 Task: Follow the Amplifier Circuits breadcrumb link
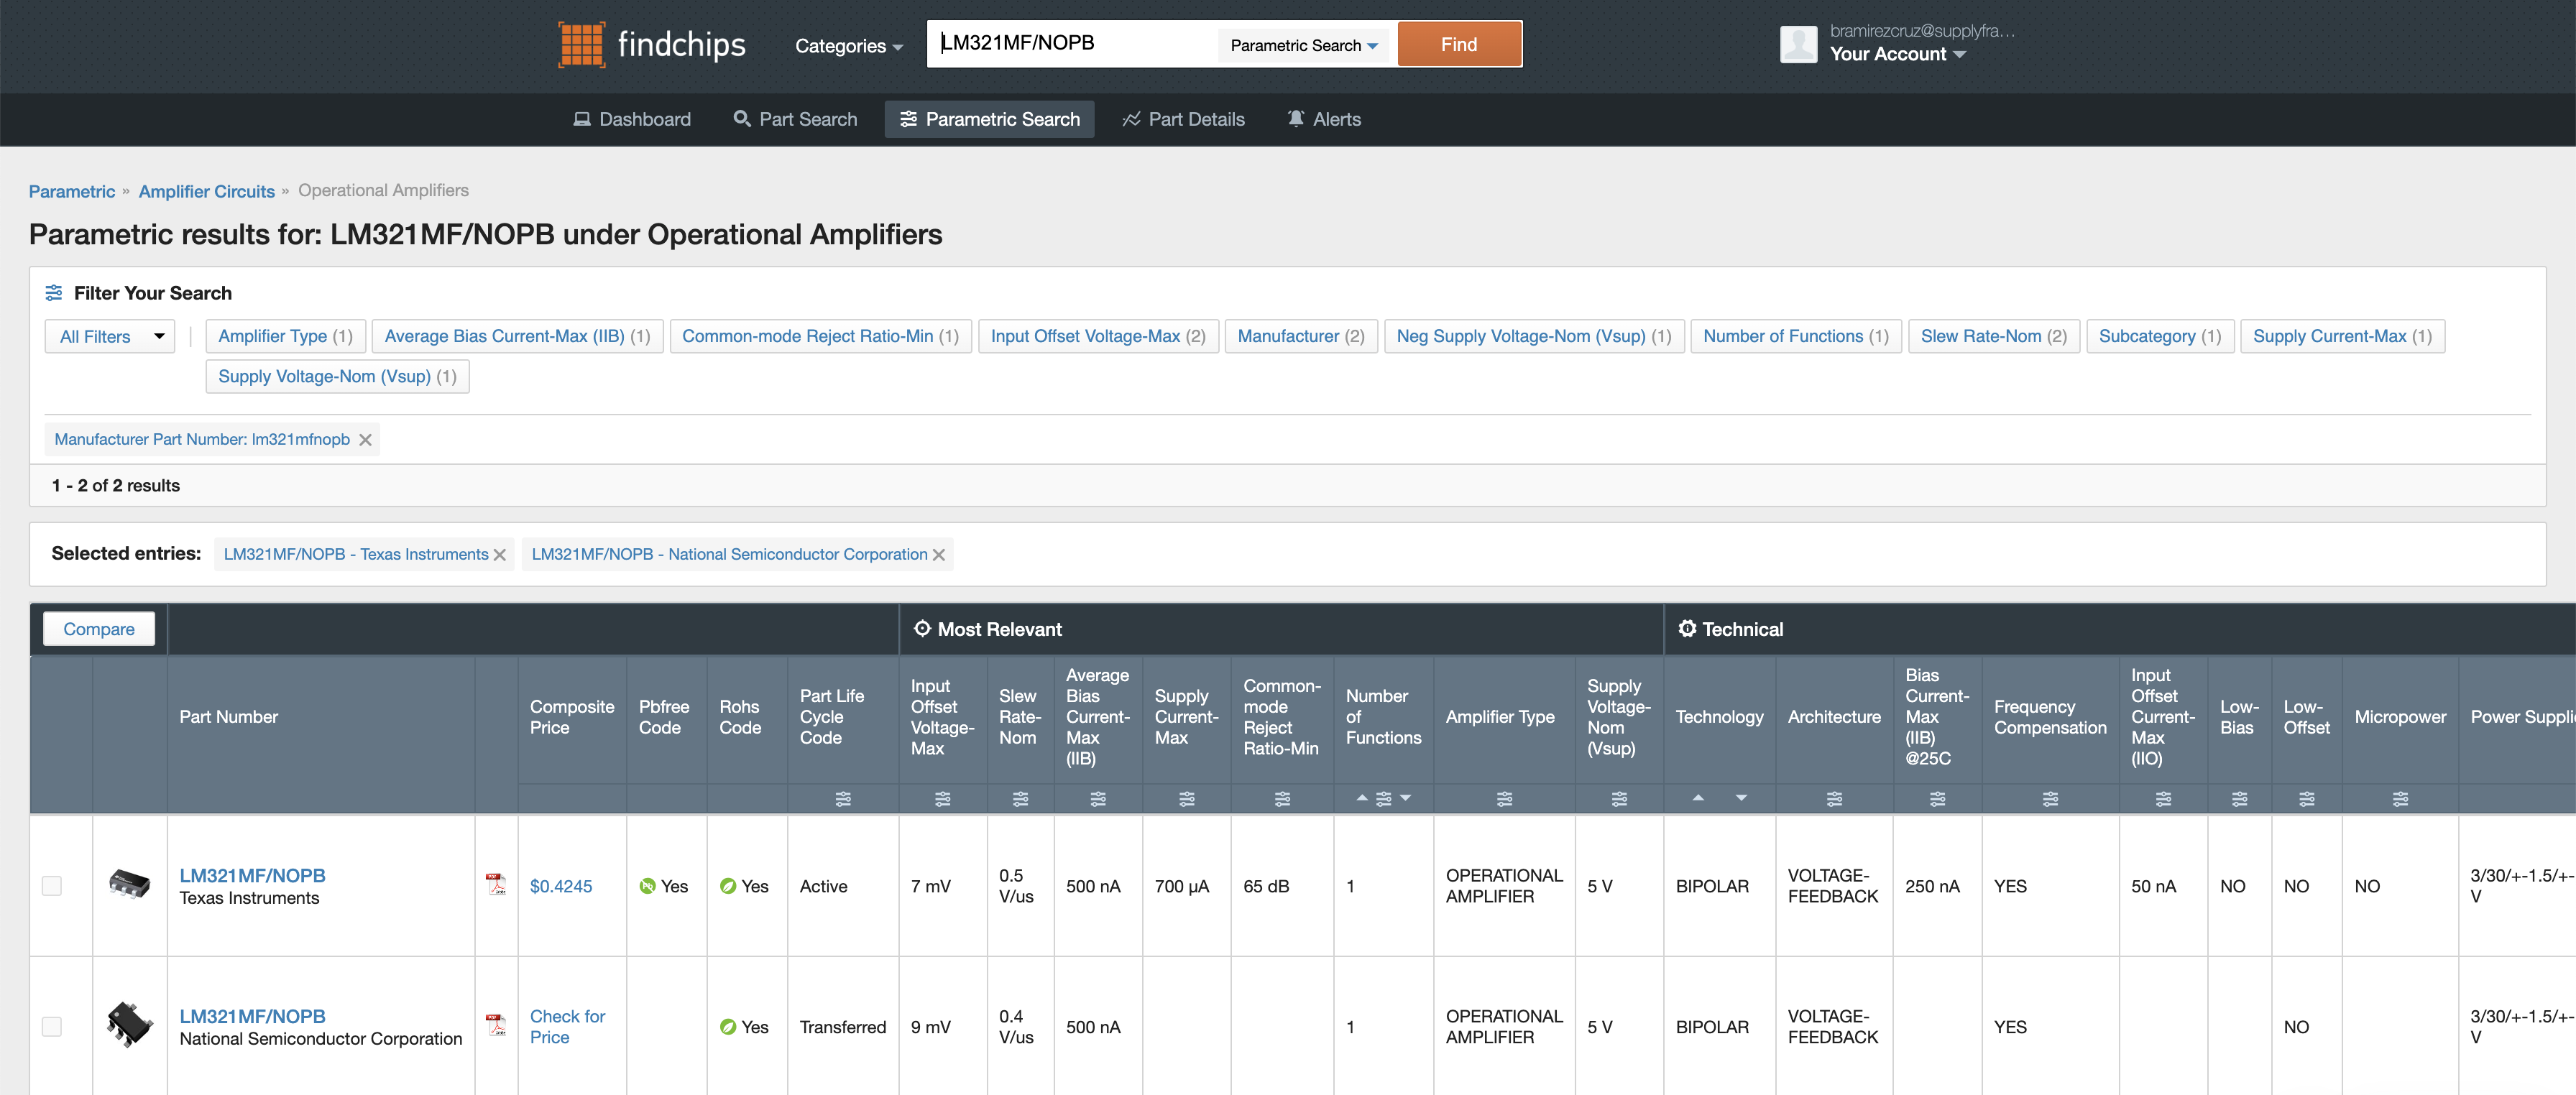point(206,191)
